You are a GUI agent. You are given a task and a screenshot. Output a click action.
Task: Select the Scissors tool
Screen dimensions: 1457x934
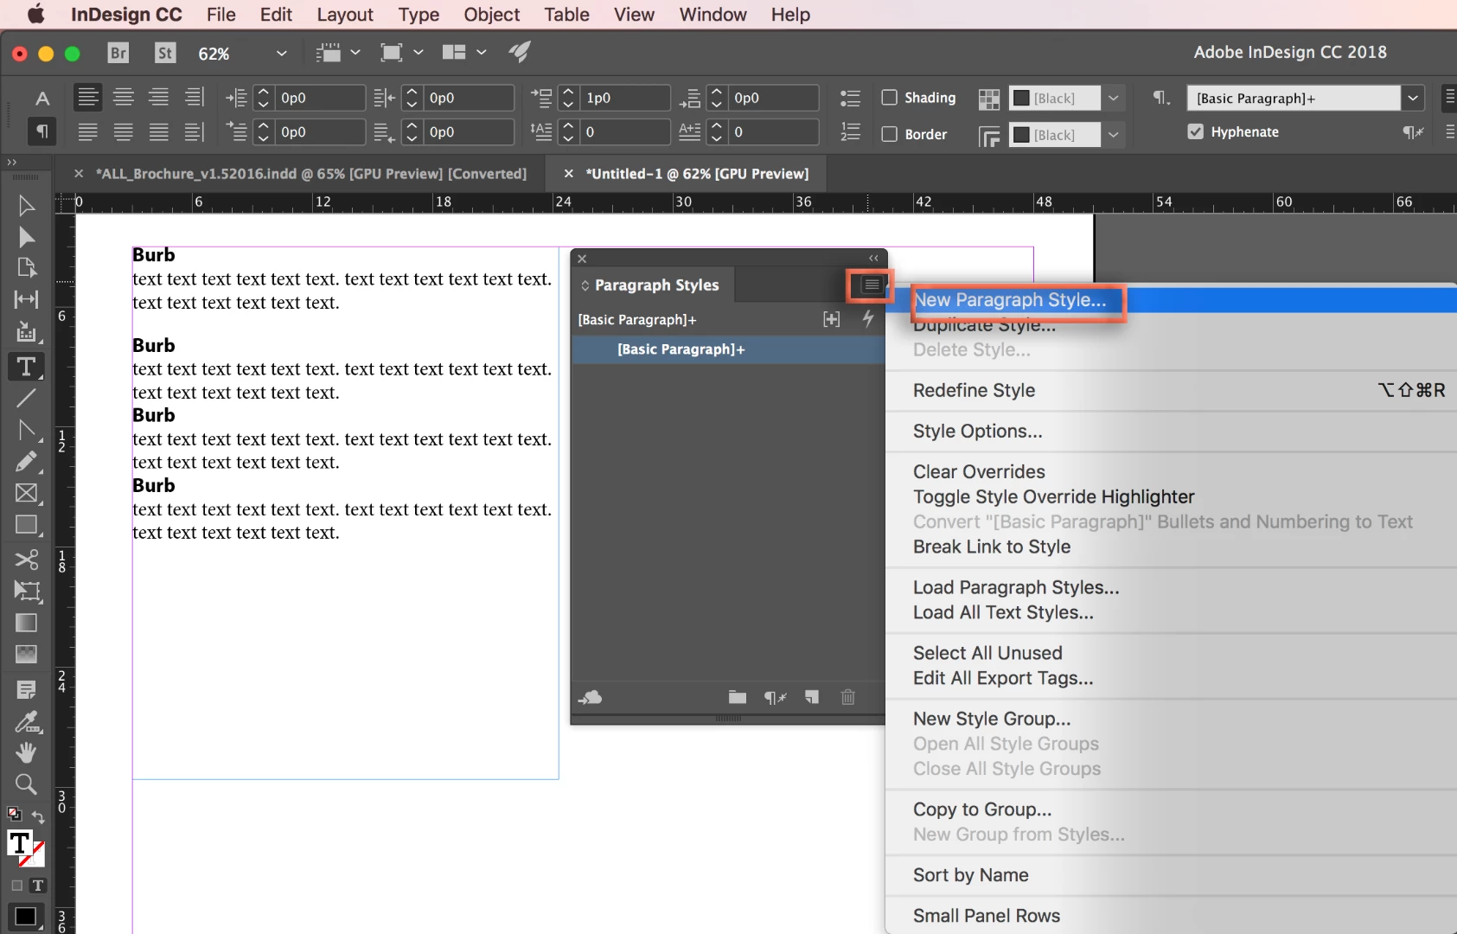tap(26, 560)
